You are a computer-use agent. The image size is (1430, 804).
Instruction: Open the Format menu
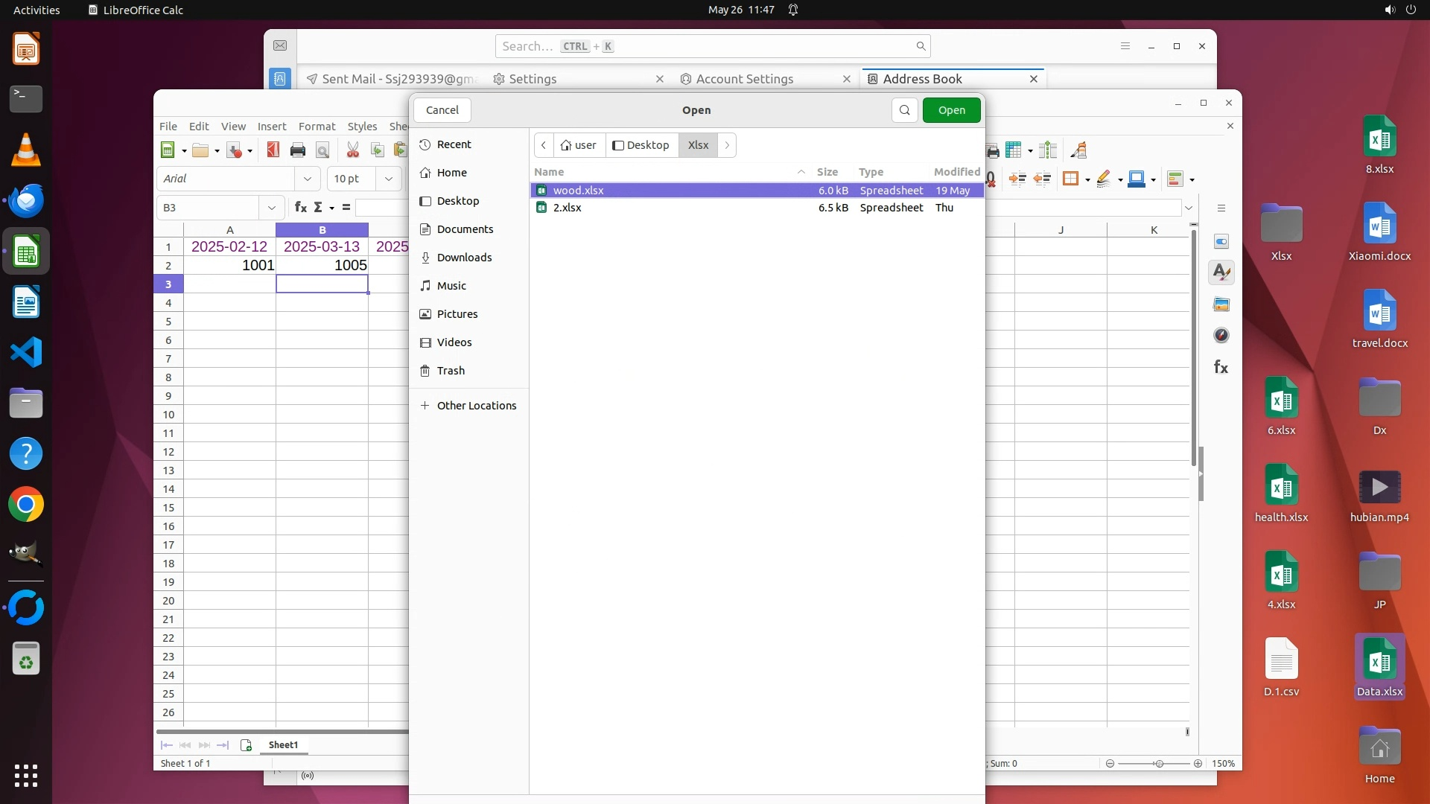click(x=317, y=127)
